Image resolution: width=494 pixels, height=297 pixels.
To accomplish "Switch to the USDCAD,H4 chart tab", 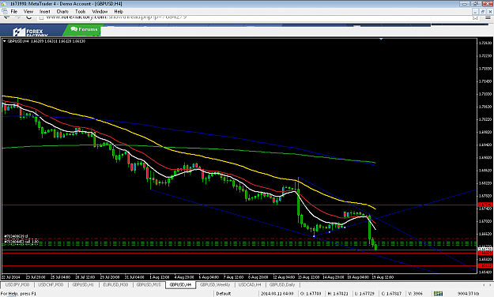I will pyautogui.click(x=250, y=284).
